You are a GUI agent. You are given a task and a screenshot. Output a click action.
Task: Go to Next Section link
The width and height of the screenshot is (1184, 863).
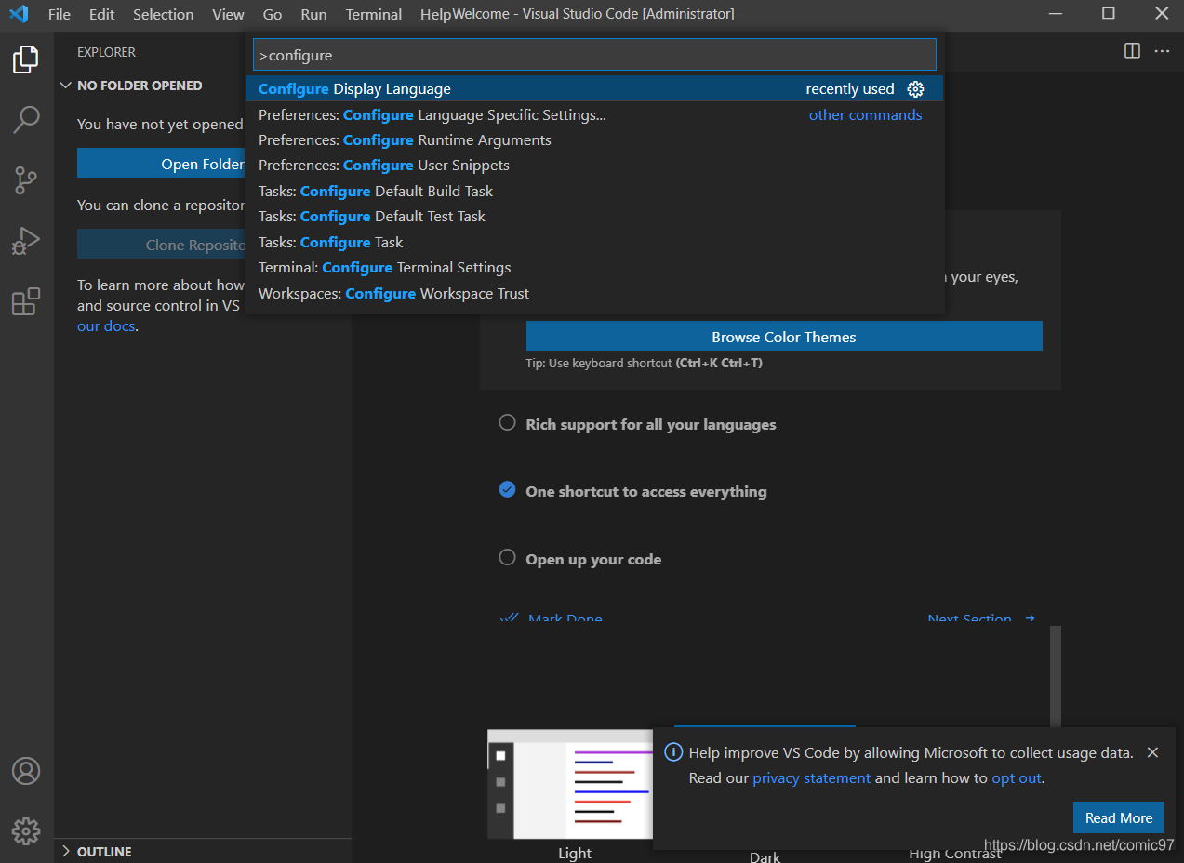[x=981, y=618]
